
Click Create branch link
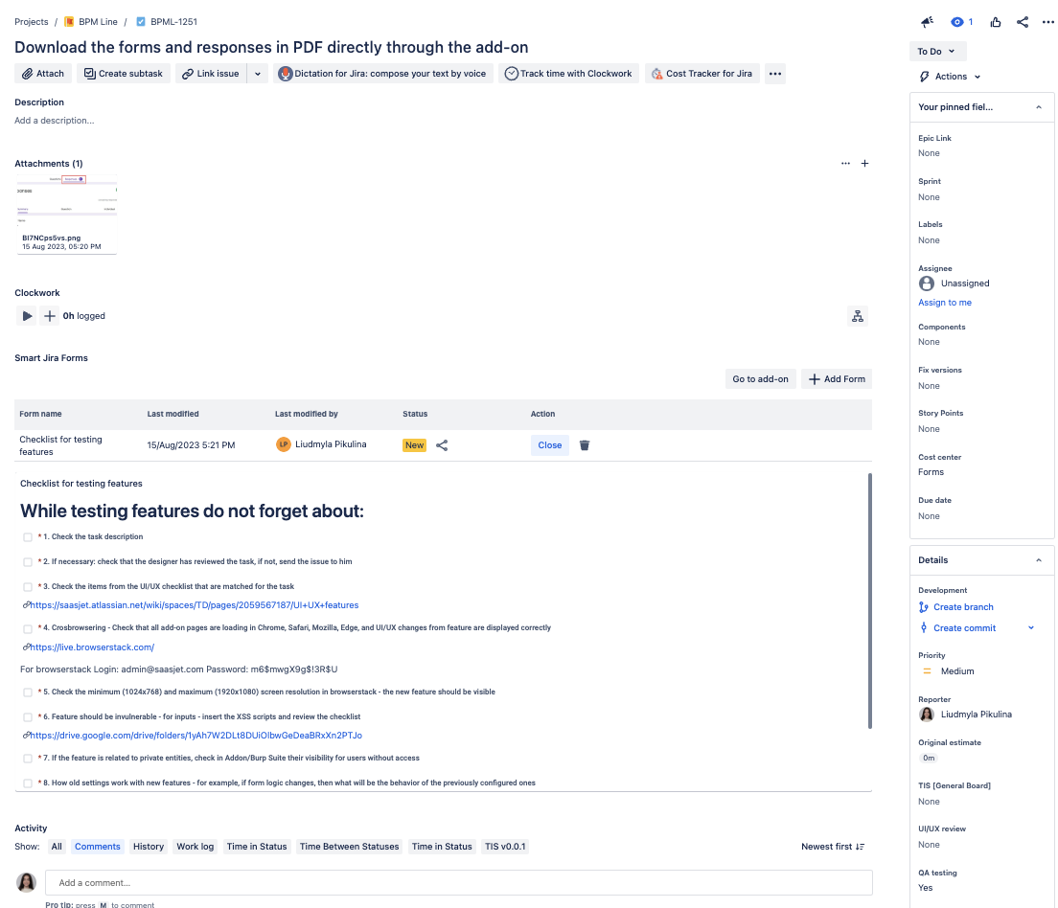coord(963,608)
